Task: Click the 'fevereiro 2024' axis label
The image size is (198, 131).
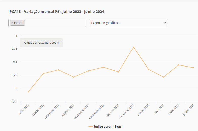Action: click(127, 111)
